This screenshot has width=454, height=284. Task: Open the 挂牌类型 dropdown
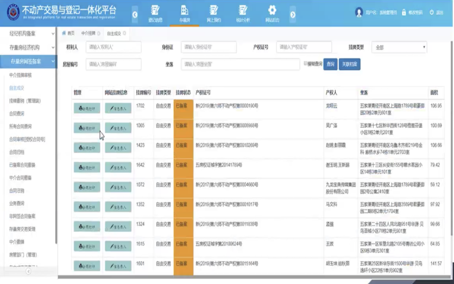click(399, 47)
